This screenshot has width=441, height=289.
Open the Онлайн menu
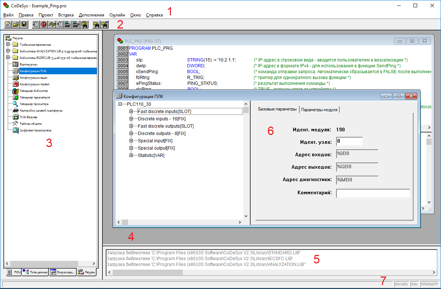(x=117, y=15)
